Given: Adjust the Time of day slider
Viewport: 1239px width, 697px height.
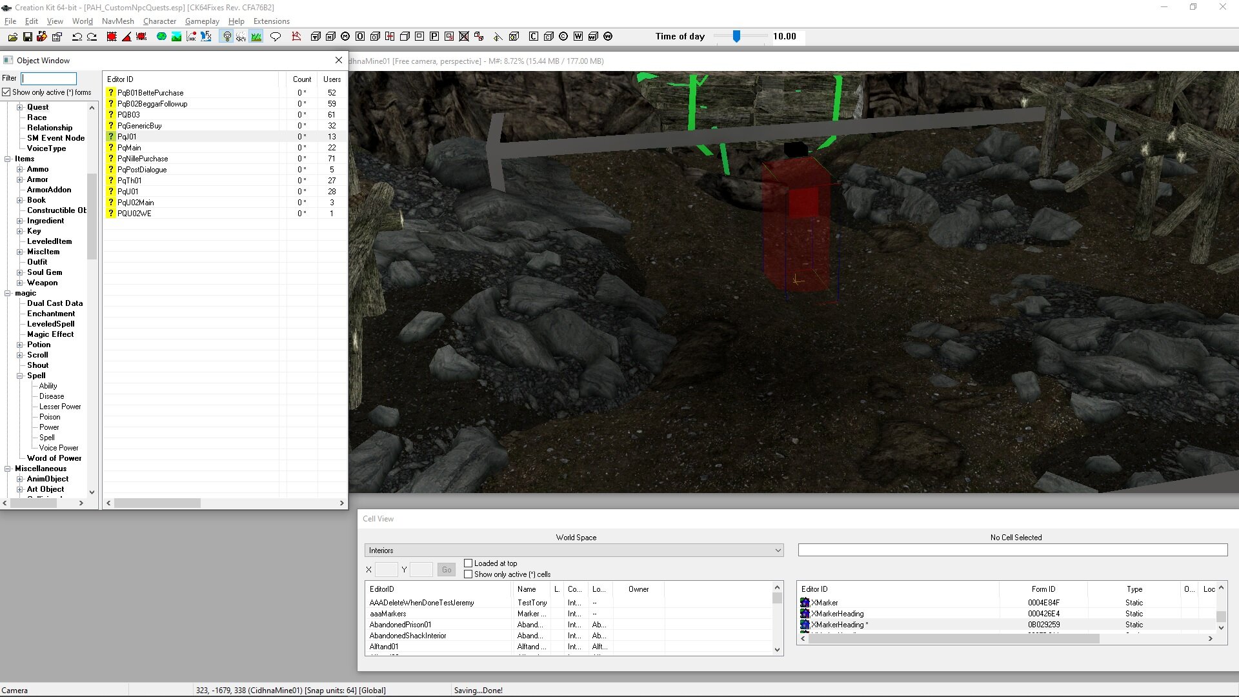Looking at the screenshot, I should point(736,37).
